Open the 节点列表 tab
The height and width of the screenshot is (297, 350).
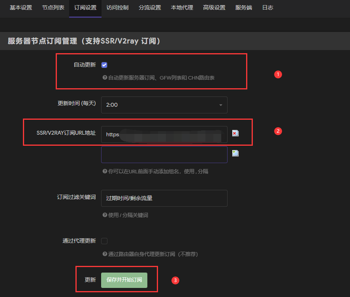(53, 7)
